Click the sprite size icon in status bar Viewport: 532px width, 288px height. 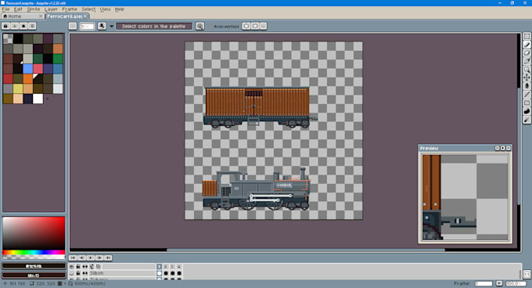pos(31,283)
